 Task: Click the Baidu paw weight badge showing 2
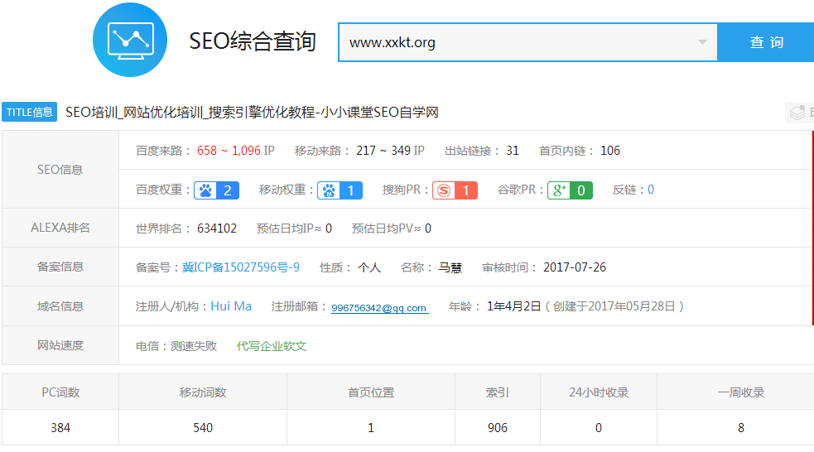point(216,190)
